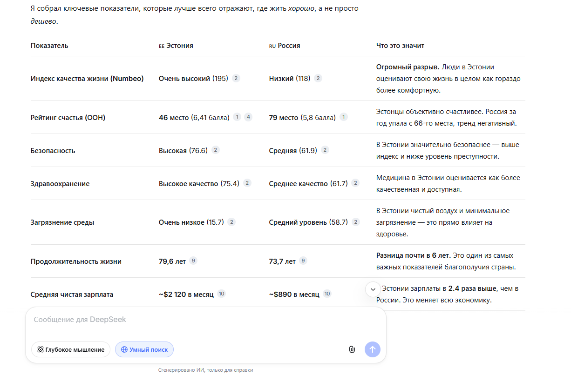Open citation 2 after Высокое качество (75.4)

(x=247, y=183)
